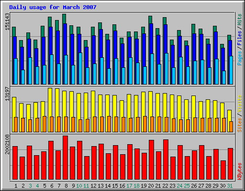This screenshot has width=245, height=191.
Task: Click the orange Sites bar for day 31
Action: 231,127
